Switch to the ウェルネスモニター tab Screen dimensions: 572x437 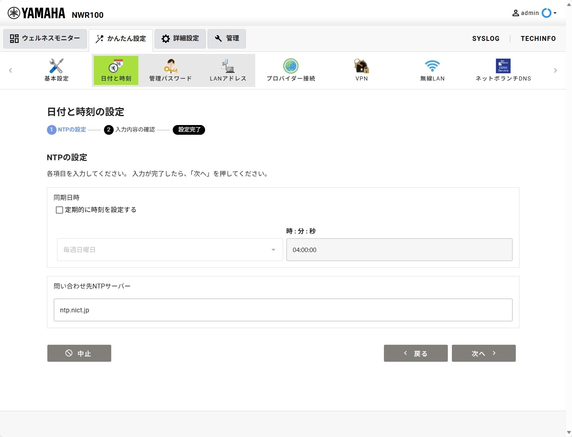tap(45, 38)
